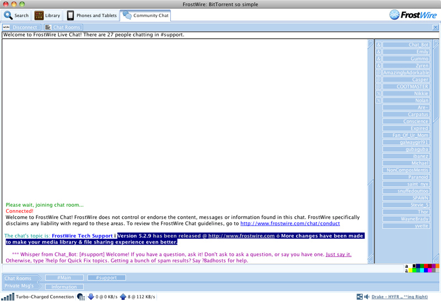This screenshot has height=301, width=441.
Task: Click the FrostWire logo
Action: pyautogui.click(x=413, y=15)
